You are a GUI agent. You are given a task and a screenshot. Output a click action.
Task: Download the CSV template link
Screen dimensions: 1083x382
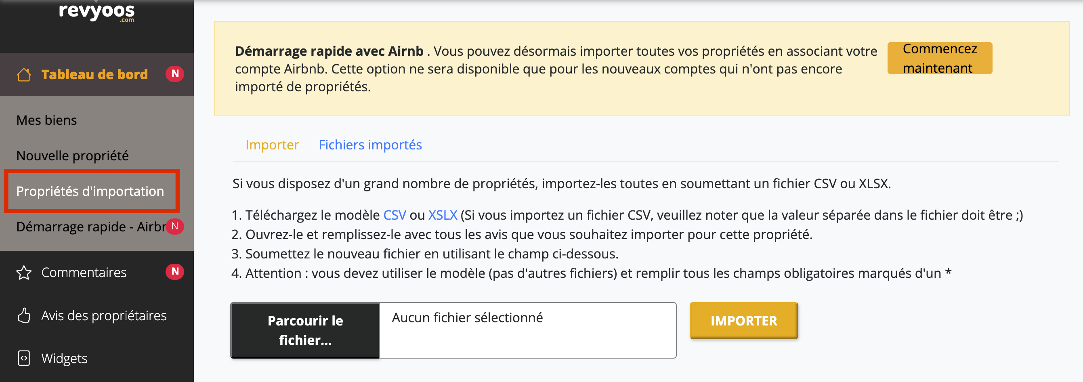click(395, 215)
